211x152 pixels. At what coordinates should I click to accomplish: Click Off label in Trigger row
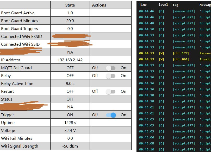[x=95, y=115]
